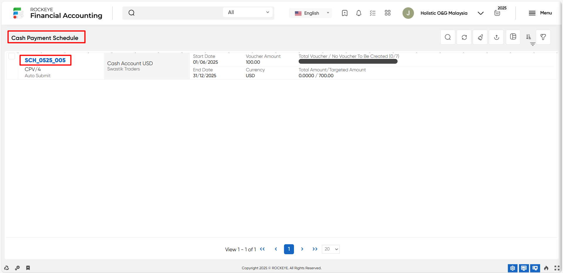The image size is (563, 273).
Task: Click start date 01/06/2025
Action: 205,62
